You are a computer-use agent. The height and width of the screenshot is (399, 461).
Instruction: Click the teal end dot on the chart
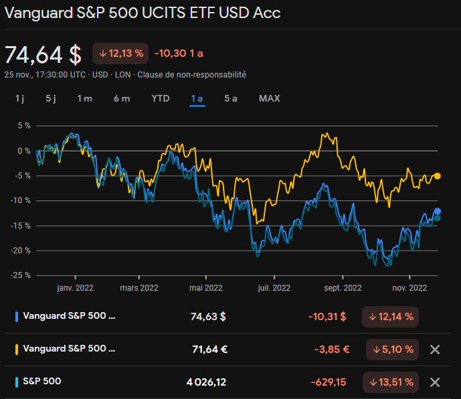point(438,218)
